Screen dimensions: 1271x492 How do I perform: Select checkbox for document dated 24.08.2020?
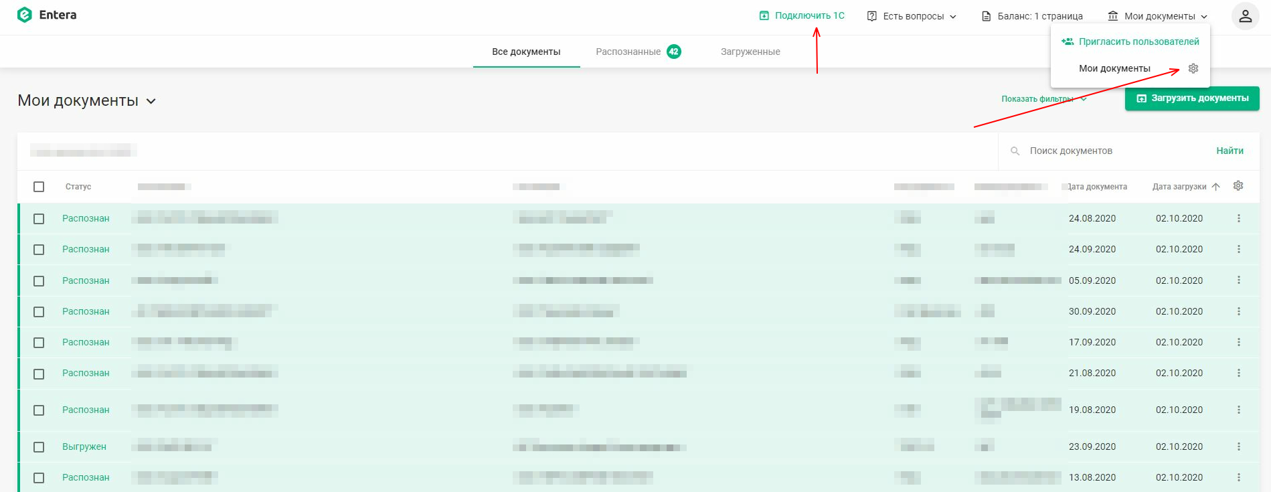tap(39, 219)
